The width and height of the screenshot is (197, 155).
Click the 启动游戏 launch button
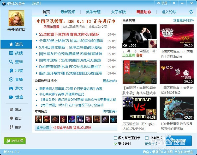pos(179,141)
